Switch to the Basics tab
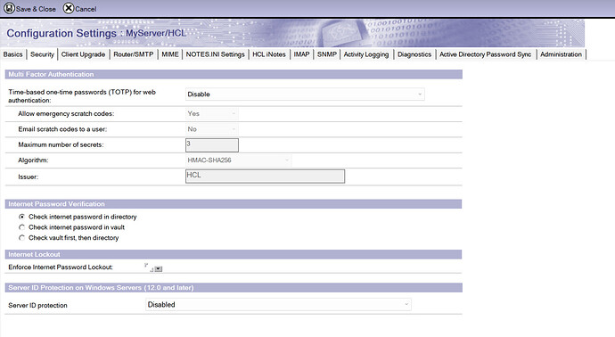 click(x=13, y=54)
